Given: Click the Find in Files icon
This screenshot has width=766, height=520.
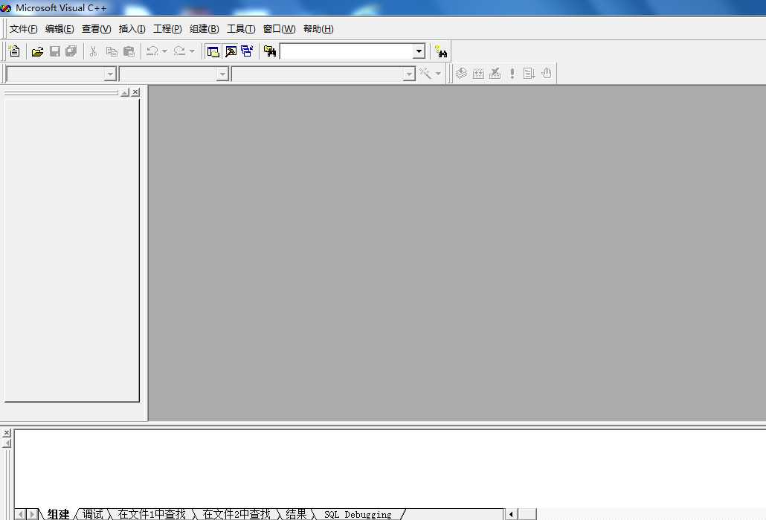Looking at the screenshot, I should coord(270,51).
